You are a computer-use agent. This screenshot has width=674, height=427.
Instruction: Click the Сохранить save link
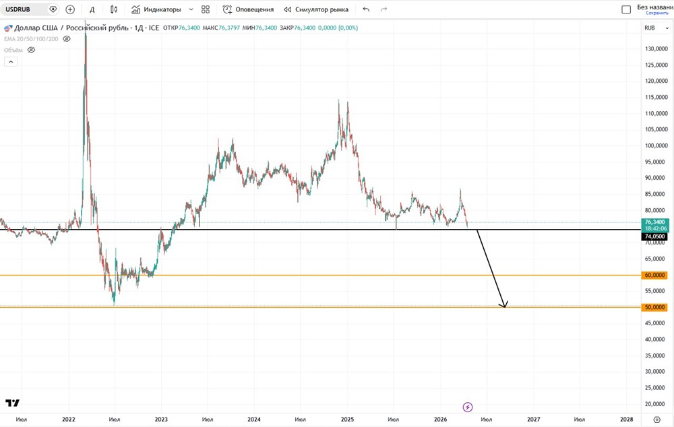coord(657,13)
